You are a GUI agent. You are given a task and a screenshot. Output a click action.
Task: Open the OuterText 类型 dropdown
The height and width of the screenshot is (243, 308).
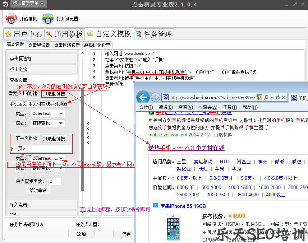coord(48,113)
